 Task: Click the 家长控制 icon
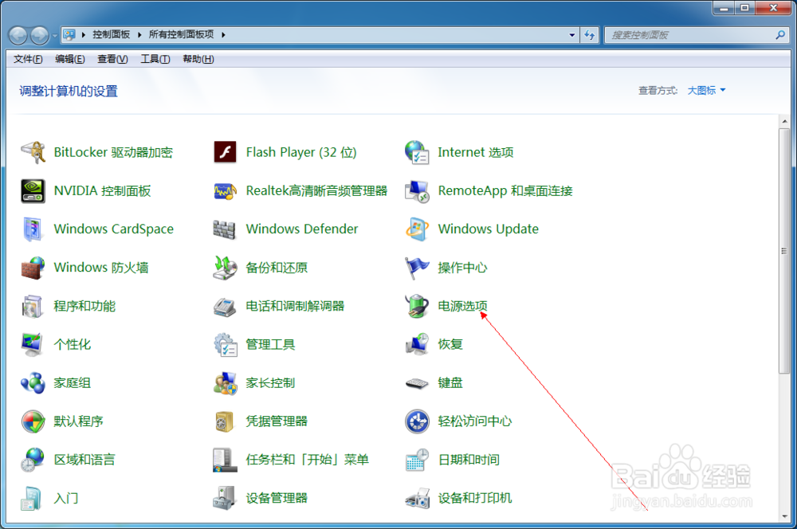tap(226, 382)
